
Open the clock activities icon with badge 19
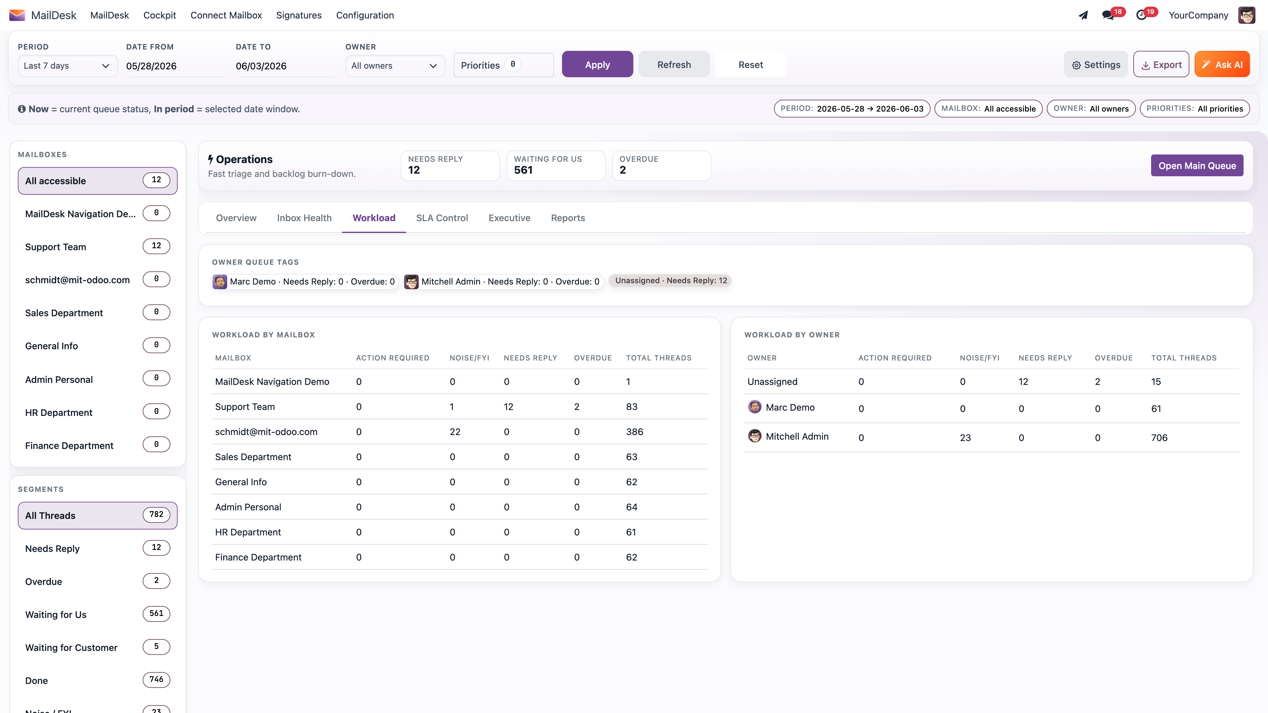[x=1142, y=15]
